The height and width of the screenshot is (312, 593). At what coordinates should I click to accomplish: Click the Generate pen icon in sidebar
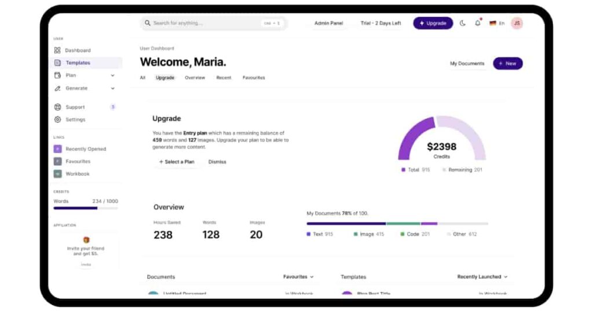tap(57, 88)
